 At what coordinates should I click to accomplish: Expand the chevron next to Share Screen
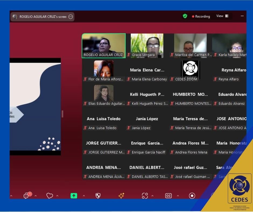coord(83,196)
